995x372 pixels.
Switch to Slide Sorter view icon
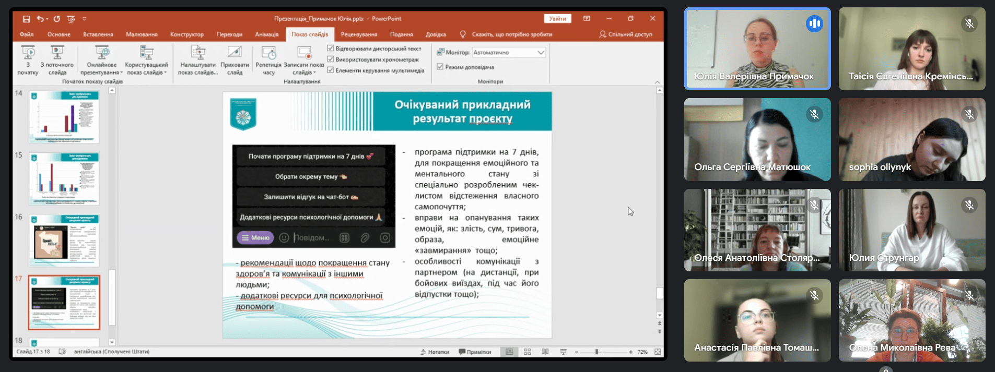pos(527,352)
